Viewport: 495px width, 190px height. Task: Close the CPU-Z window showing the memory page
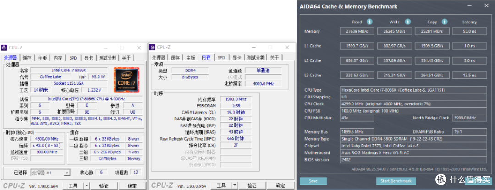[286, 48]
